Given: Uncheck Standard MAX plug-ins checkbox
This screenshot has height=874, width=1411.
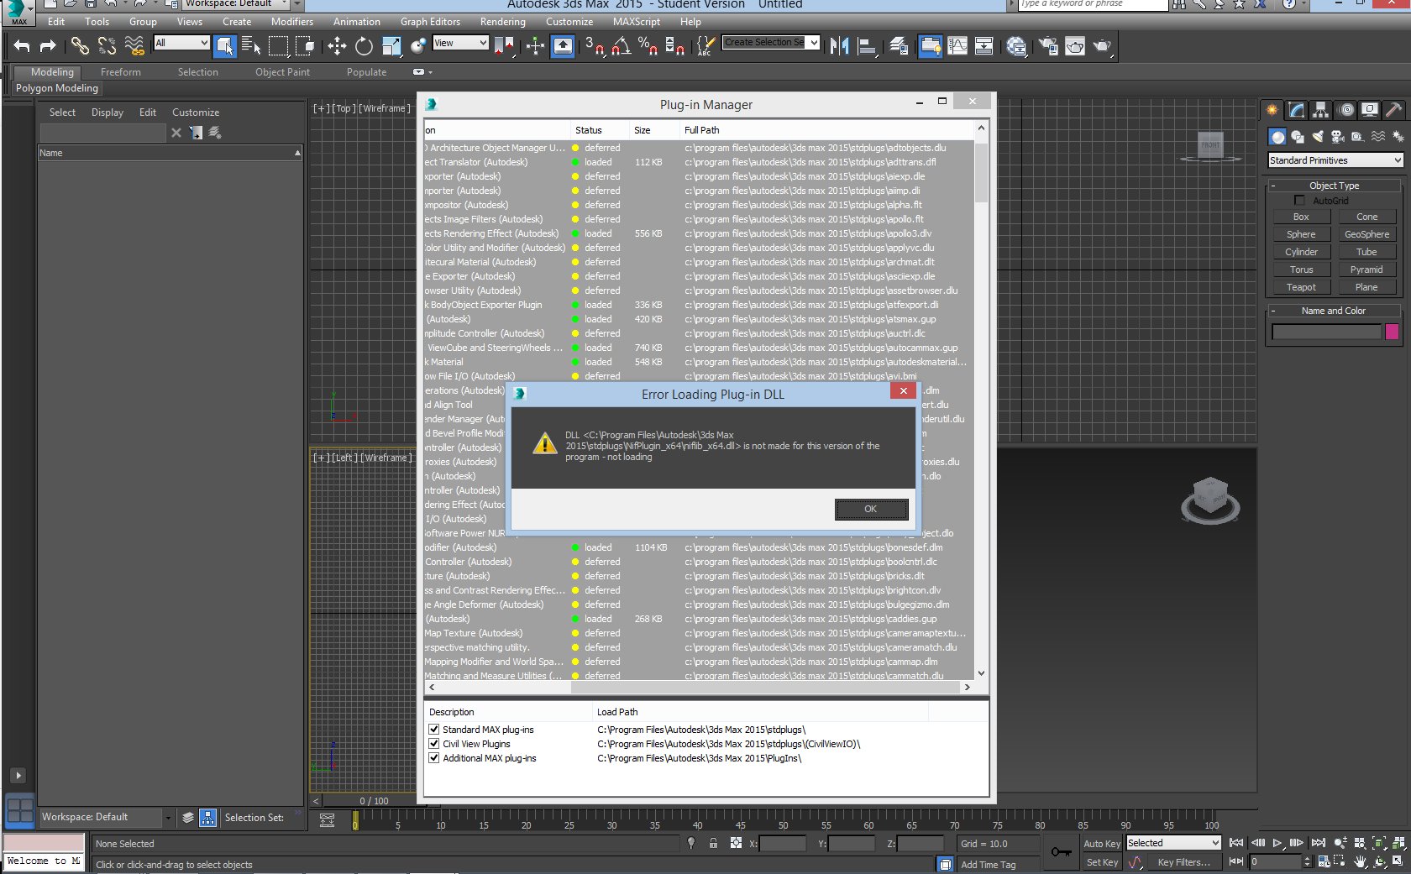Looking at the screenshot, I should [434, 730].
